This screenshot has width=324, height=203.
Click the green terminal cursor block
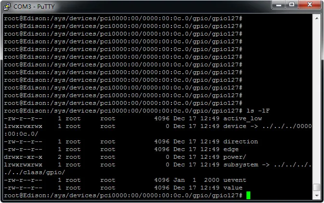pos(248,195)
